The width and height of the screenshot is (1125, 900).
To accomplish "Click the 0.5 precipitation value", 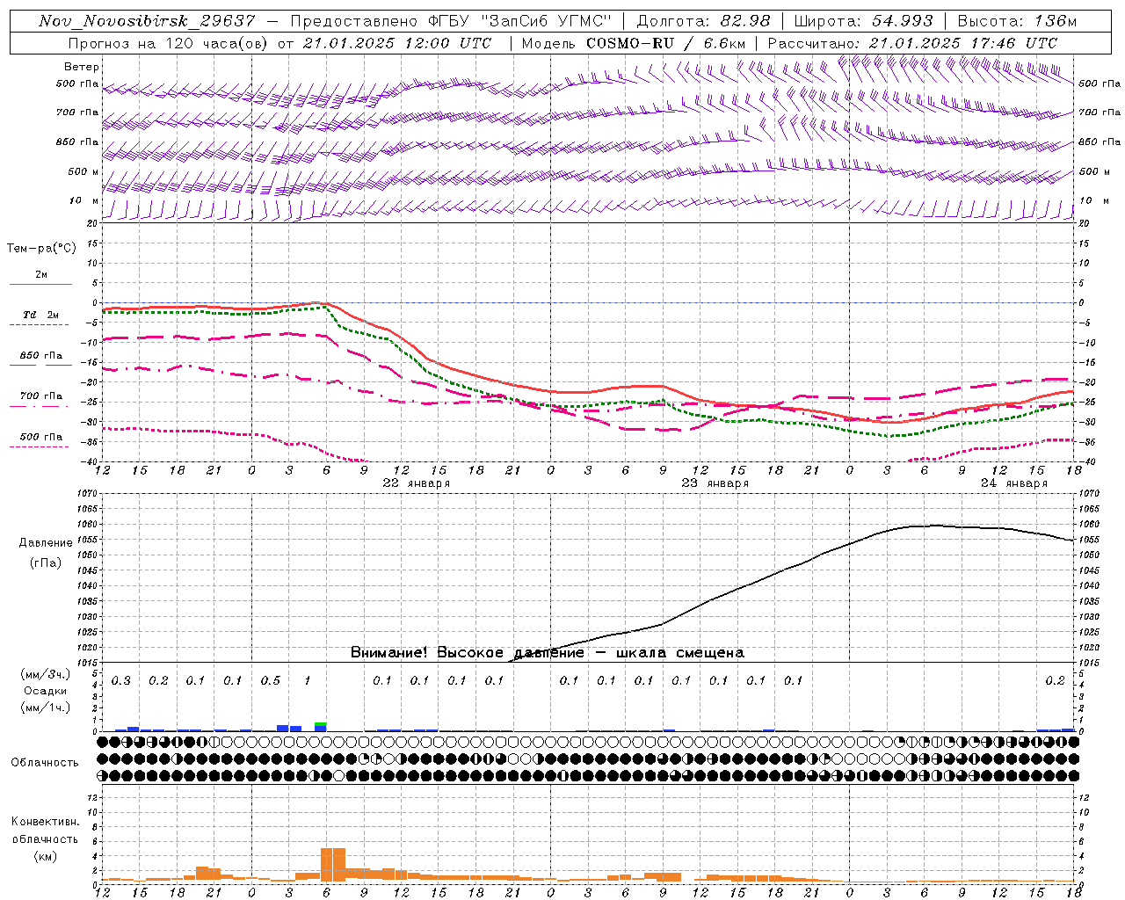I will click(x=271, y=681).
